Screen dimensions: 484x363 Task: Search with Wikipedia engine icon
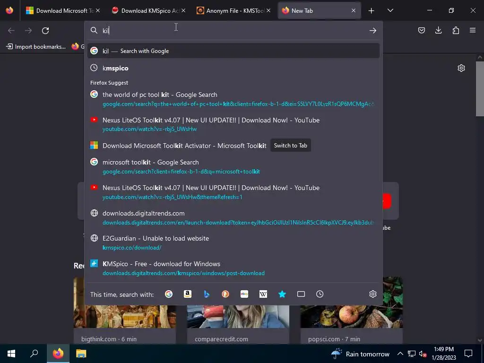click(263, 294)
